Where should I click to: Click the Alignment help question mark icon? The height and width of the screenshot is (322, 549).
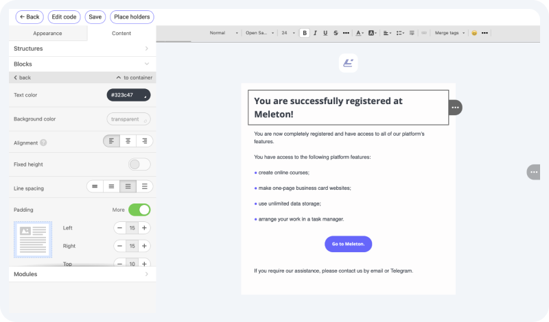point(43,143)
